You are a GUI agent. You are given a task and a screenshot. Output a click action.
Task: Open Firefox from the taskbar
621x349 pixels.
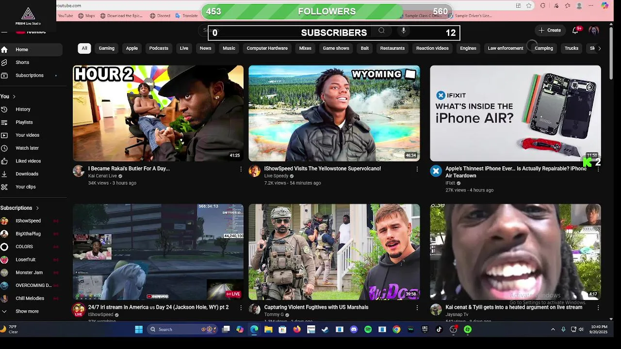[x=296, y=330]
